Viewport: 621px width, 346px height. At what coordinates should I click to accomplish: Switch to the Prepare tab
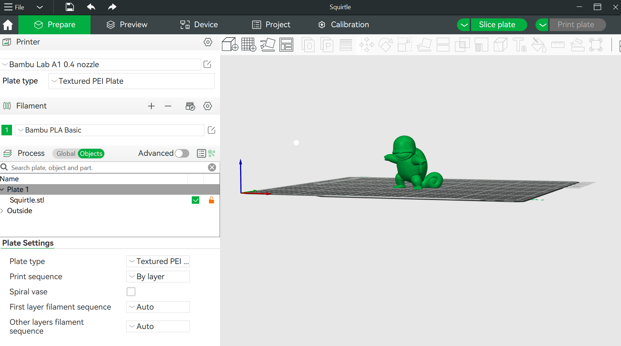[x=54, y=25]
